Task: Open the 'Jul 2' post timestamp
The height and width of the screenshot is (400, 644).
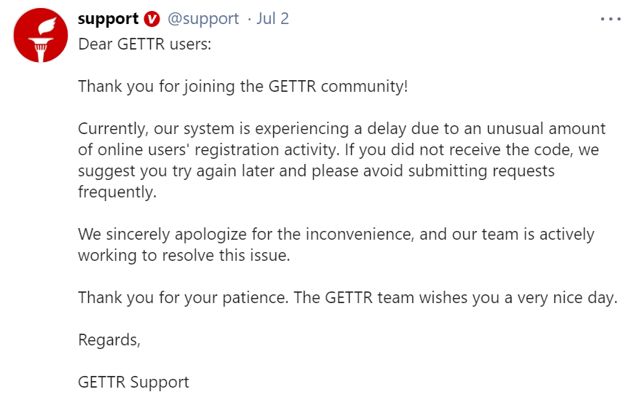Action: point(272,19)
